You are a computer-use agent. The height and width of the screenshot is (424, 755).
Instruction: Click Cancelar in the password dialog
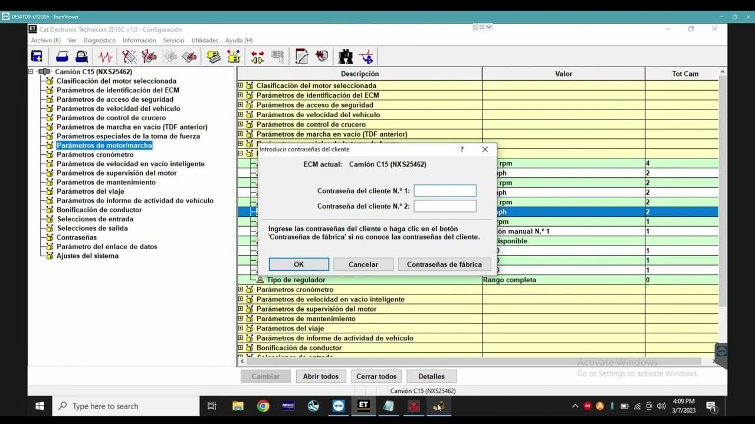pos(363,264)
